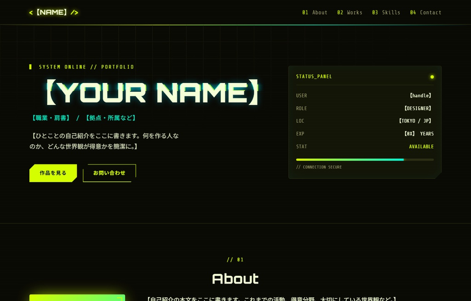This screenshot has width=471, height=301.
Task: Click the // CONNECTION SECURE footer text
Action: (319, 167)
